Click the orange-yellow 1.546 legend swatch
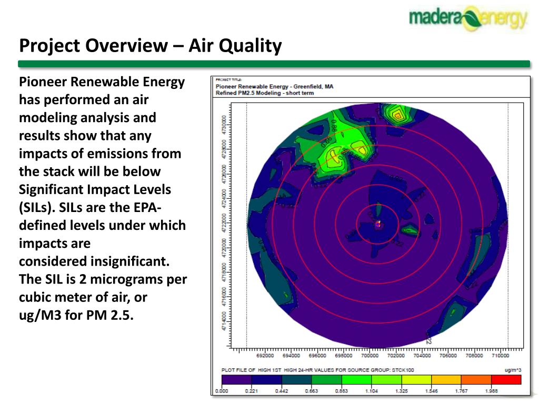539x404 pixels. tap(446, 380)
